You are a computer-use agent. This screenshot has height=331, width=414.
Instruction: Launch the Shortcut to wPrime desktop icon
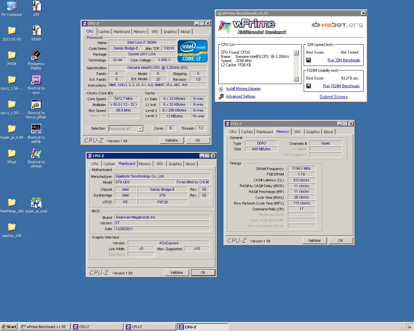click(36, 154)
